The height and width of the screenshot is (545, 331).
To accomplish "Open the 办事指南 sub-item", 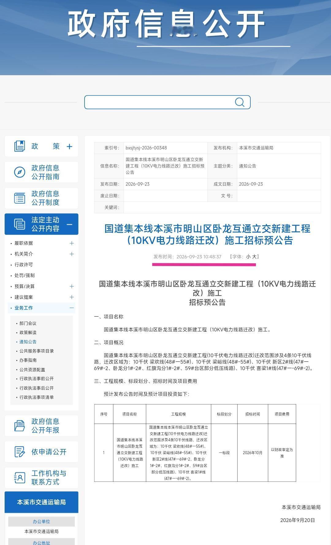I will (28, 360).
